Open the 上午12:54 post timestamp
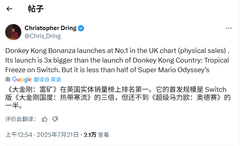 (19, 135)
